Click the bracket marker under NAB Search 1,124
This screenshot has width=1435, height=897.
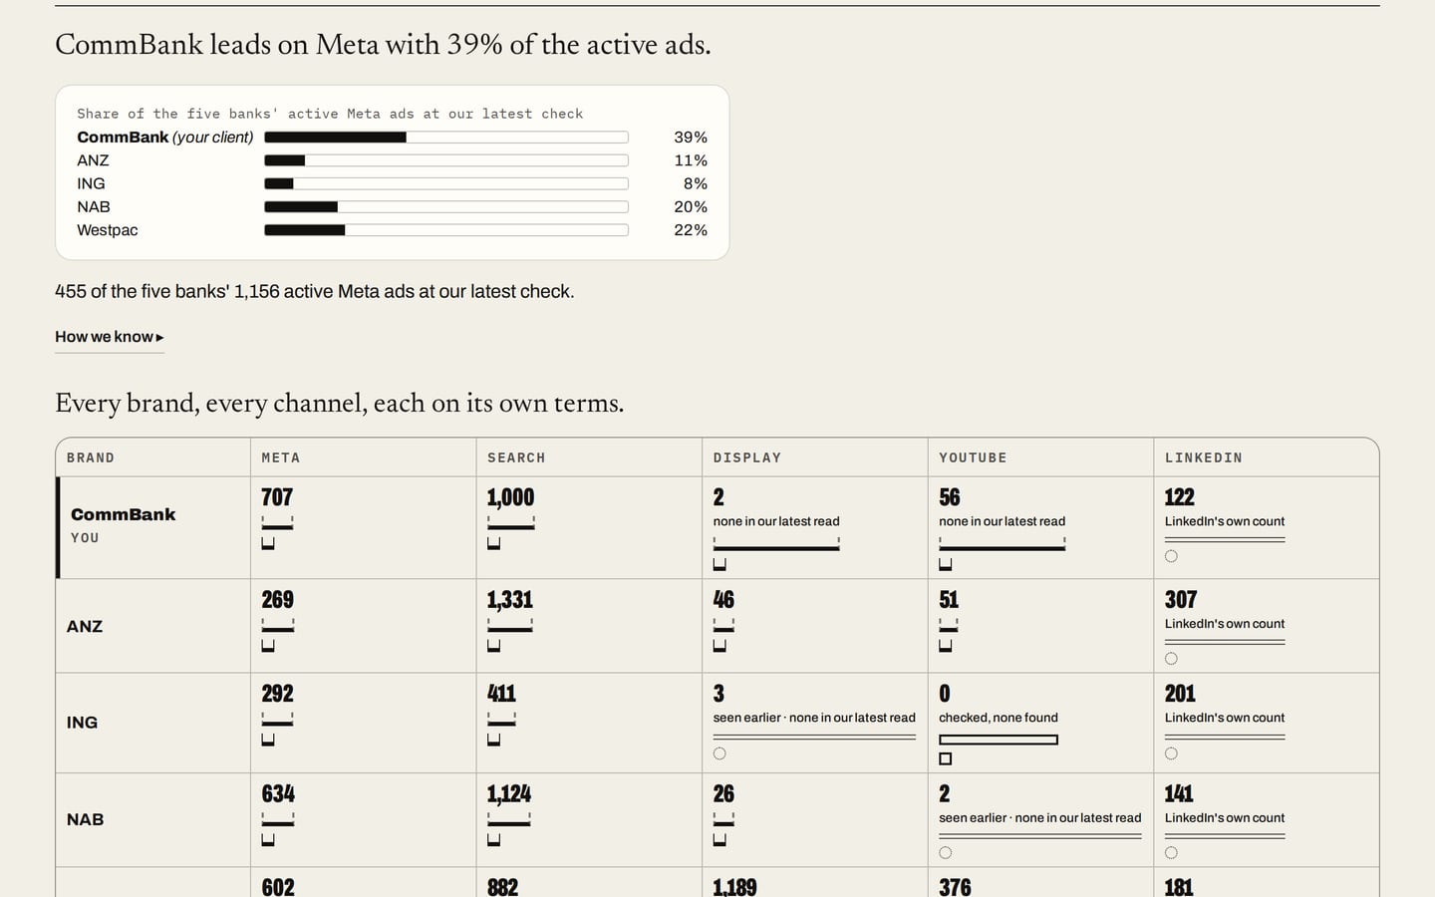tap(494, 840)
